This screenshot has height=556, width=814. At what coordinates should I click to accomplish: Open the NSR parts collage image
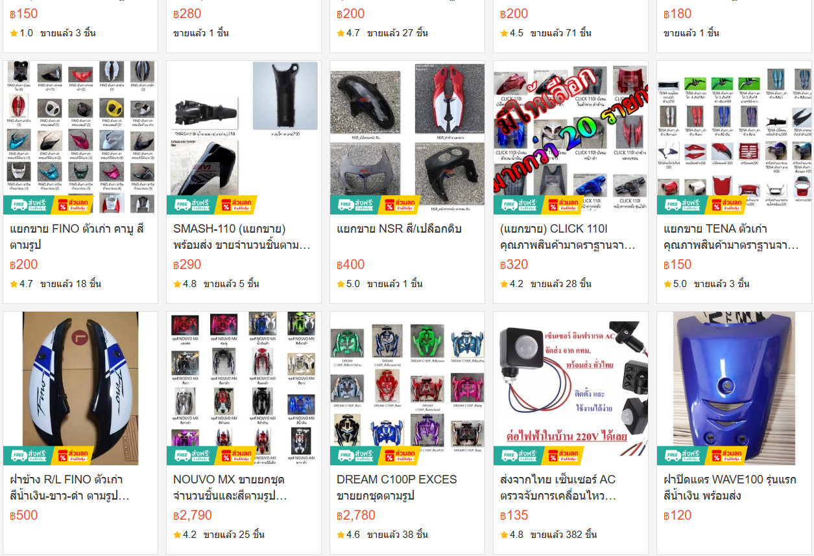tap(407, 137)
